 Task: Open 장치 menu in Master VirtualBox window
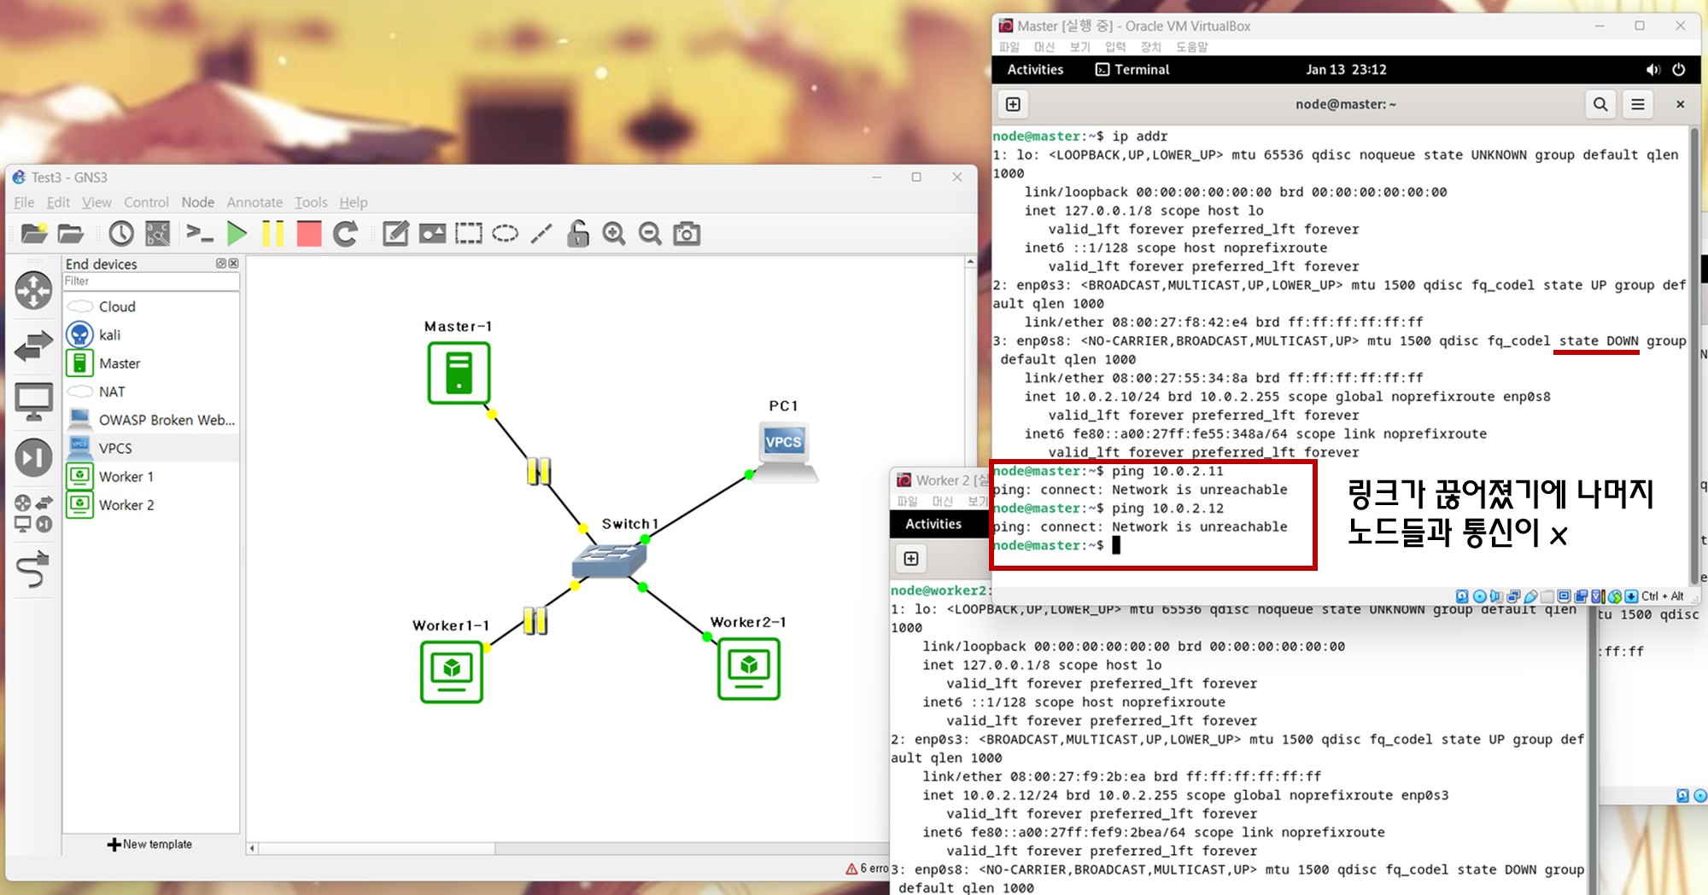click(x=1151, y=47)
